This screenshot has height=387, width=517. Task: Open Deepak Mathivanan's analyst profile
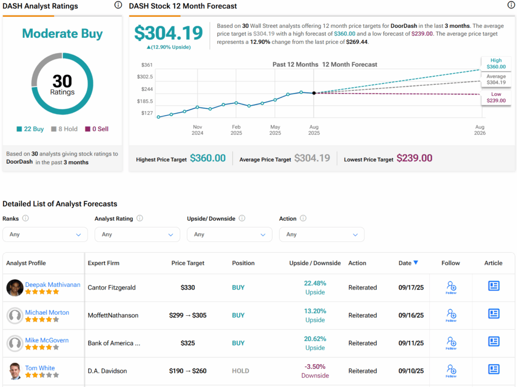53,284
